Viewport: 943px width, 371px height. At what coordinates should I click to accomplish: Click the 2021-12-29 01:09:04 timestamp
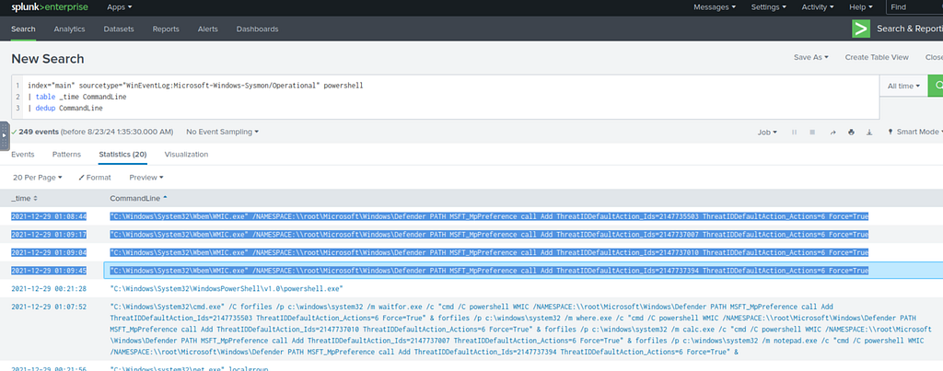pyautogui.click(x=49, y=252)
